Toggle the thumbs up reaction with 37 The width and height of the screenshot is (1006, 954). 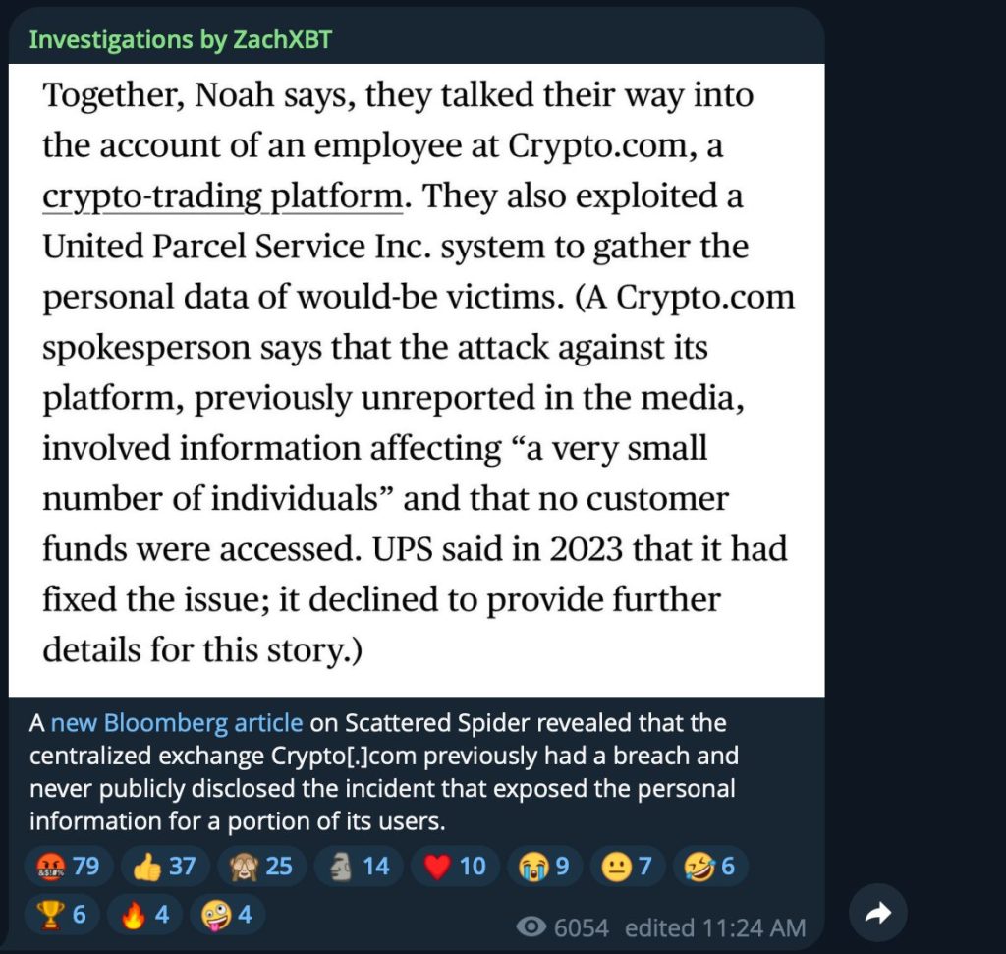coord(164,866)
